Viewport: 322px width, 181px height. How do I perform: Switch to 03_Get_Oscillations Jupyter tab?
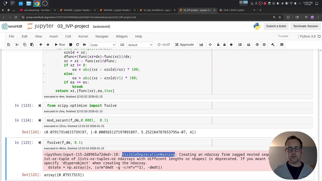click(x=157, y=10)
